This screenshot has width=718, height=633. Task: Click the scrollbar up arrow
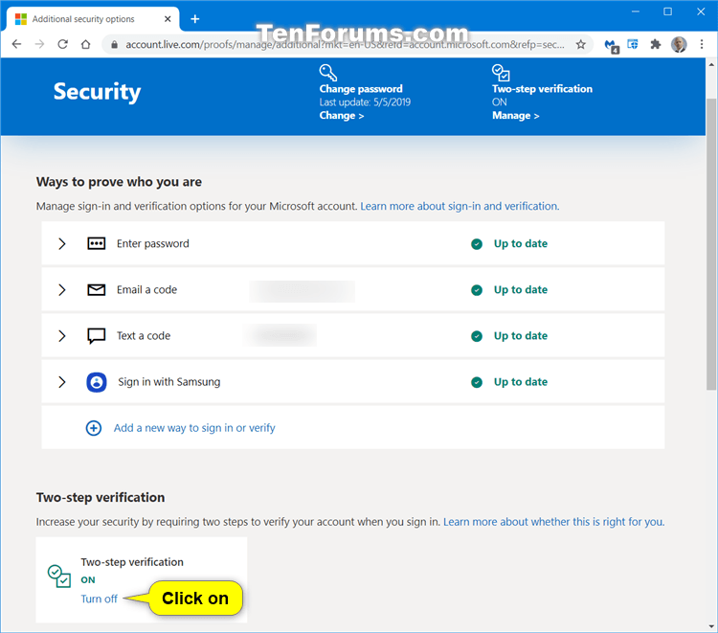[x=711, y=64]
